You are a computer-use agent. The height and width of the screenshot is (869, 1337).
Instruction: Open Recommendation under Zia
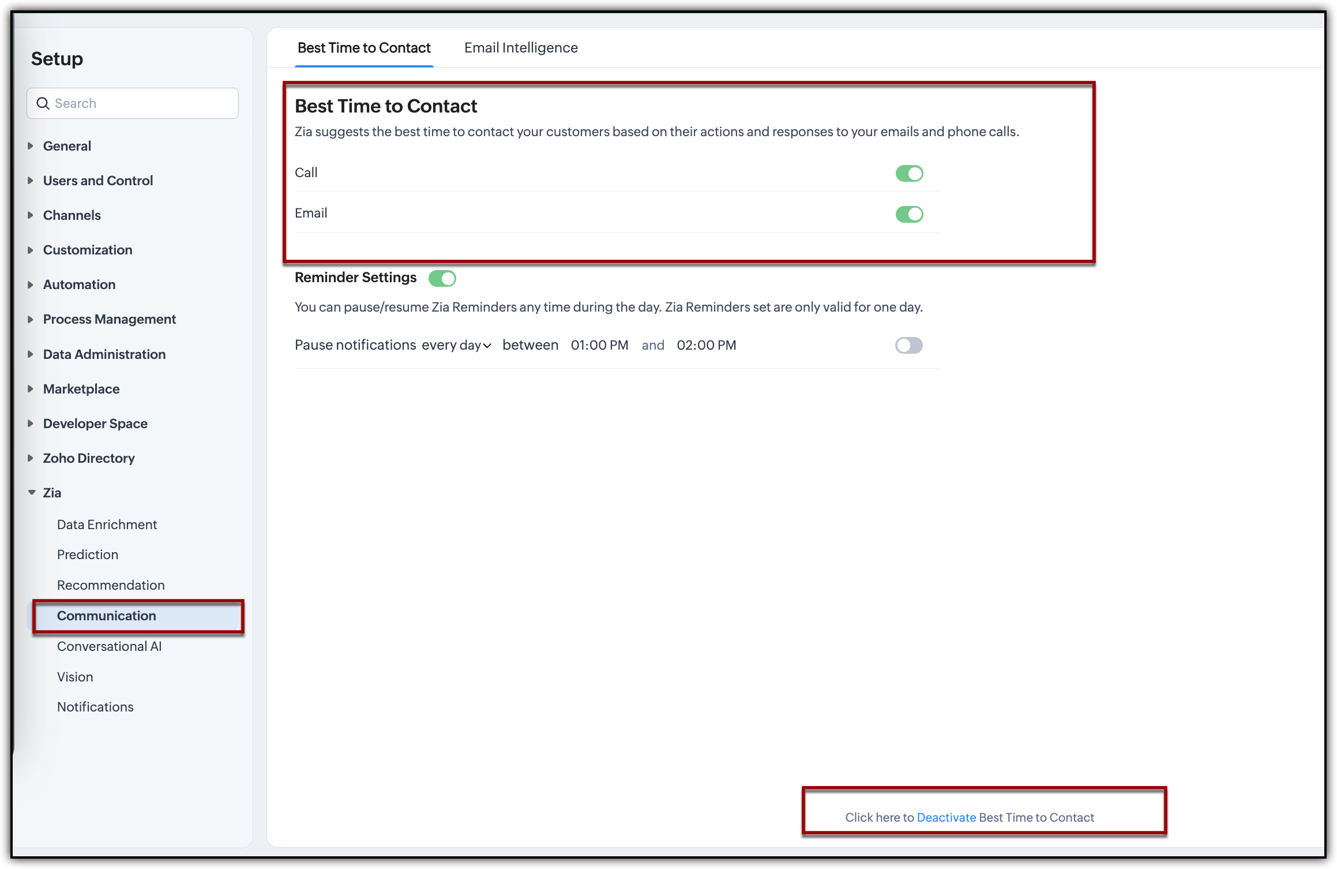111,585
